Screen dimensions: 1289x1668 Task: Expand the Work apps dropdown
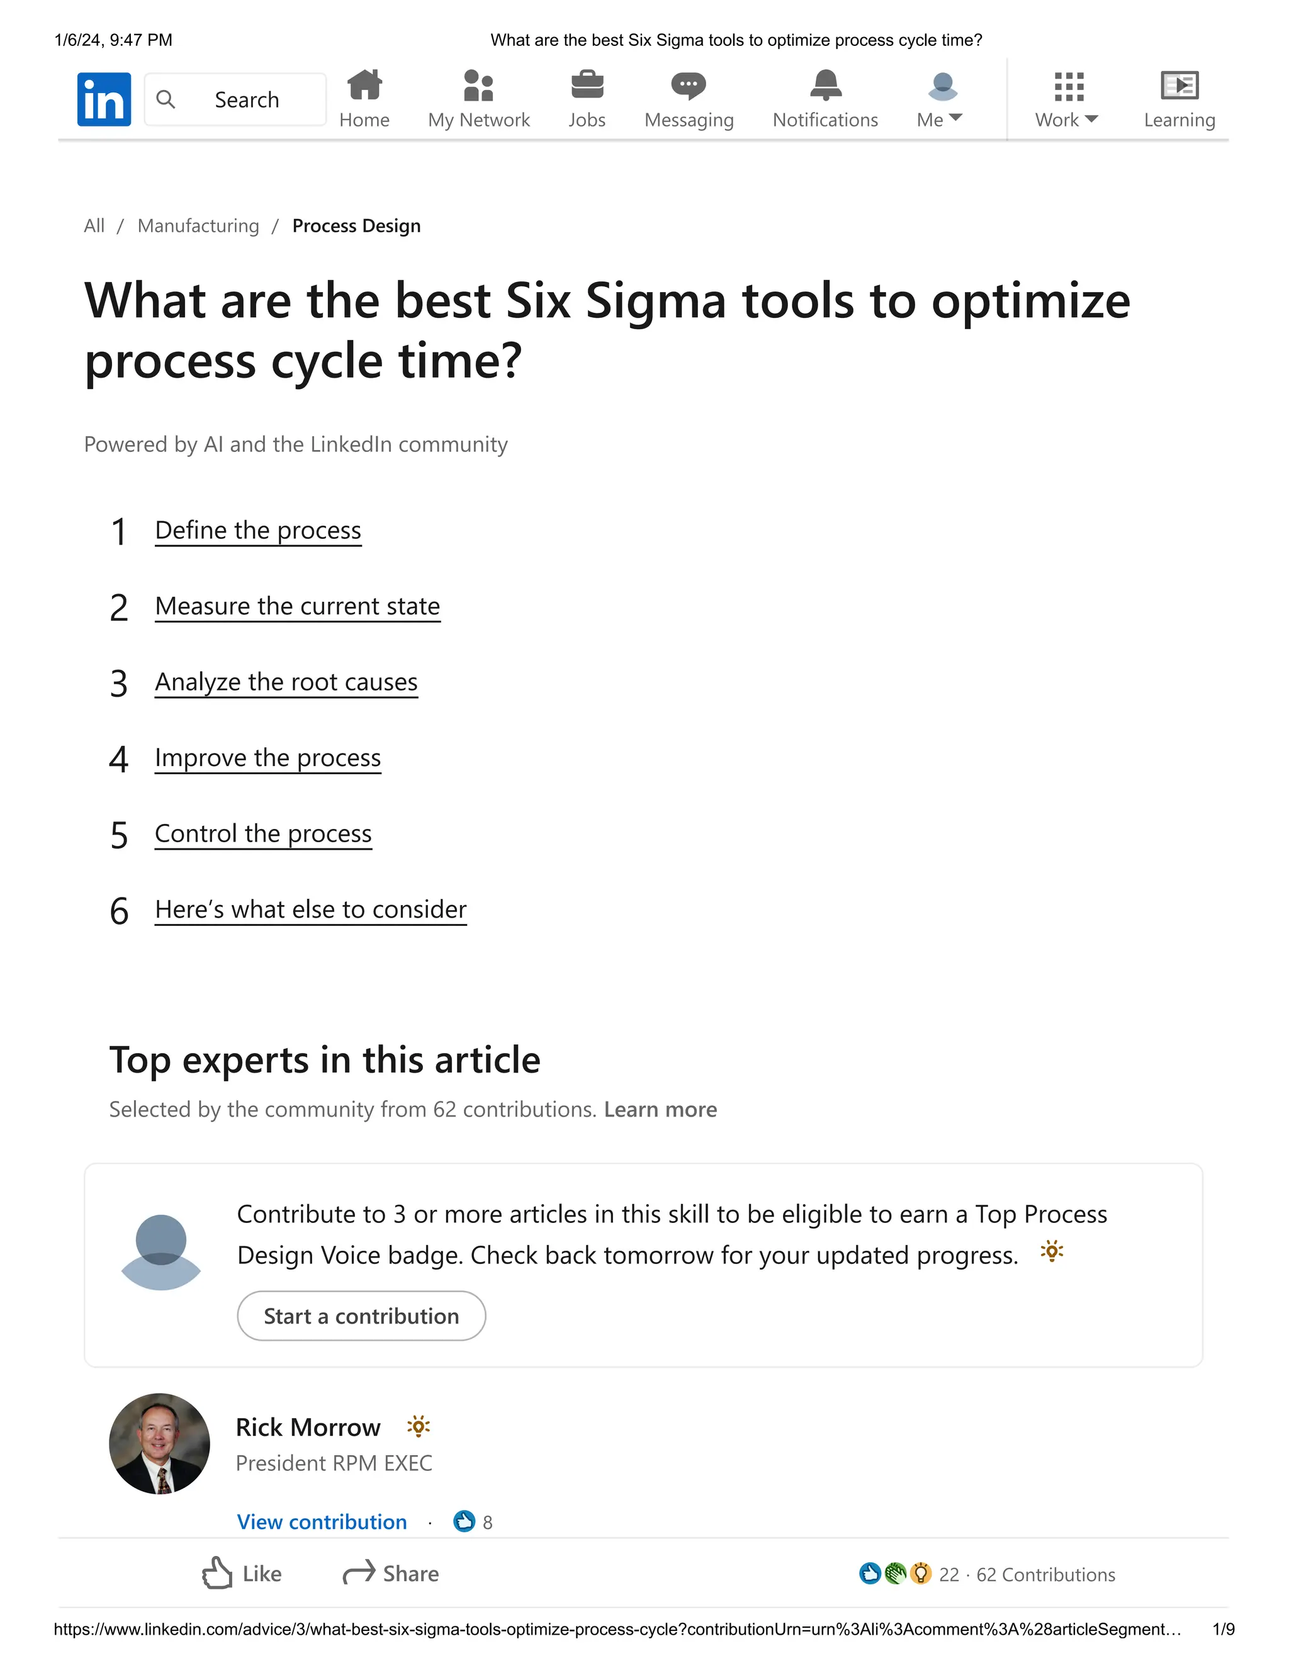click(x=1067, y=118)
